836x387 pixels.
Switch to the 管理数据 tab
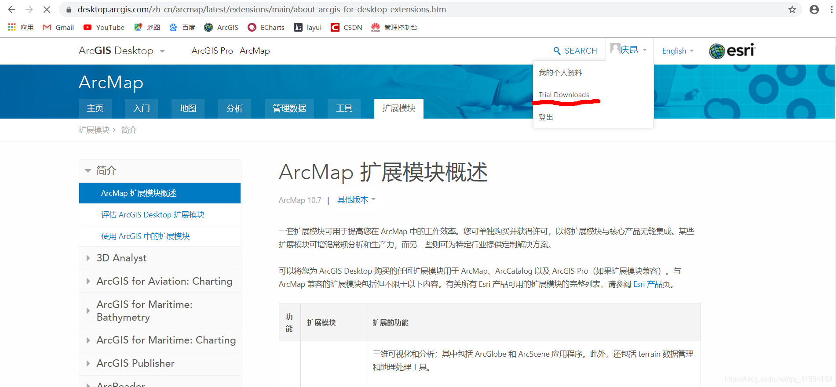(x=289, y=109)
